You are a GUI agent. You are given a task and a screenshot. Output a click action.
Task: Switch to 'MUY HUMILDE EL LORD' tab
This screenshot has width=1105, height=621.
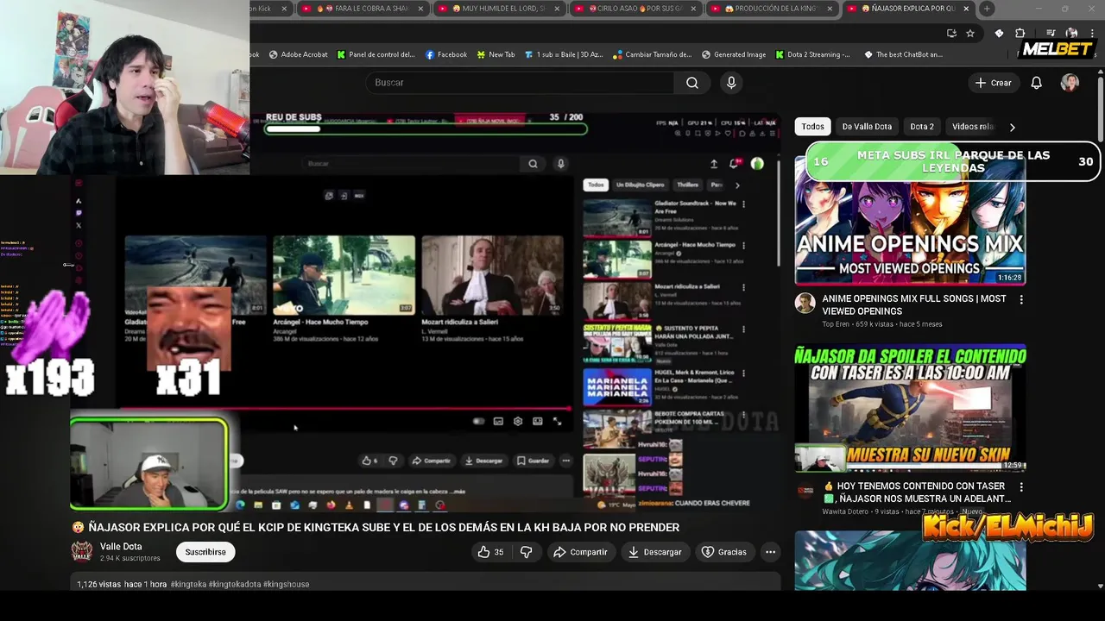tap(498, 9)
